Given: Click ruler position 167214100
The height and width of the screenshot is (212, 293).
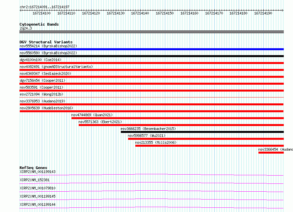Looking at the screenshot, I should click(41, 13).
